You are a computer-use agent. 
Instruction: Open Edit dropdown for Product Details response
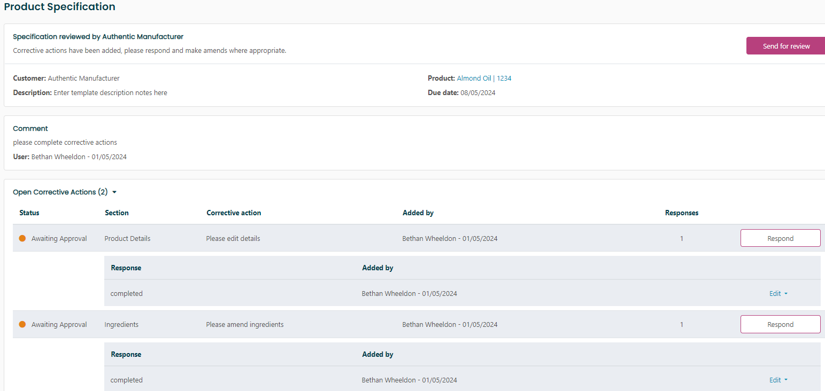(778, 294)
